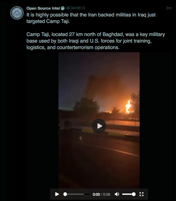Click the 0:00 current time readout
The width and height of the screenshot is (176, 201).
tap(96, 194)
